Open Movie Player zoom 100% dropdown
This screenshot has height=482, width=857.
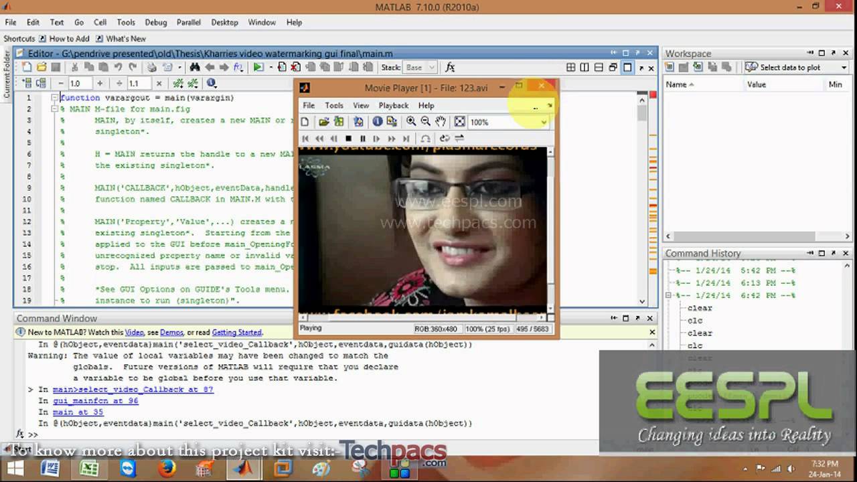(x=543, y=122)
